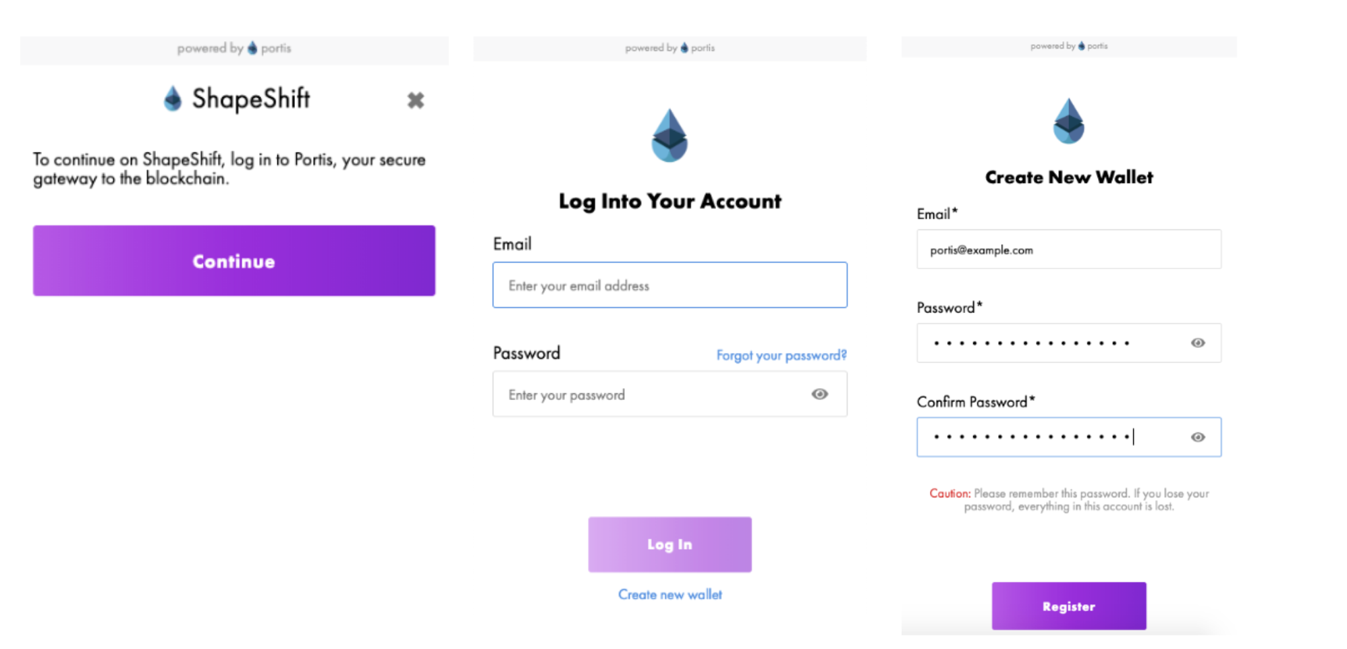
Task: Click the Portis logo above Log Into Your Account
Action: click(669, 136)
